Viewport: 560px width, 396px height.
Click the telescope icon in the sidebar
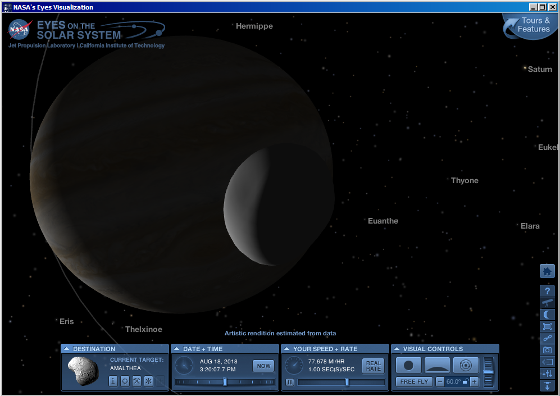(547, 303)
